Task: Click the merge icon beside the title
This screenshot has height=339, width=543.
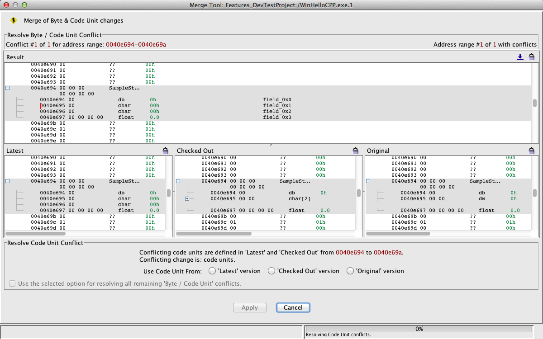Action: point(14,20)
